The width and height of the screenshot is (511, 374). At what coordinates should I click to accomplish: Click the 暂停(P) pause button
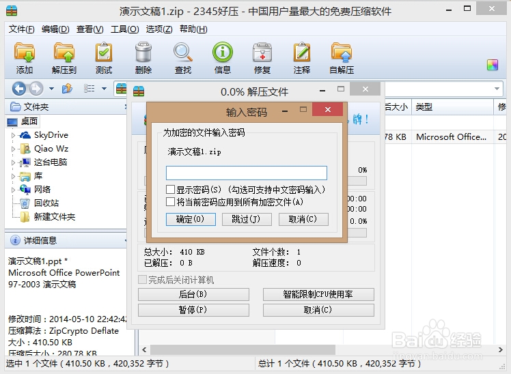coord(193,310)
